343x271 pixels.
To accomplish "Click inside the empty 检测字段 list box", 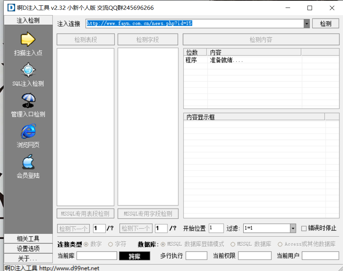I will pyautogui.click(x=148, y=127).
